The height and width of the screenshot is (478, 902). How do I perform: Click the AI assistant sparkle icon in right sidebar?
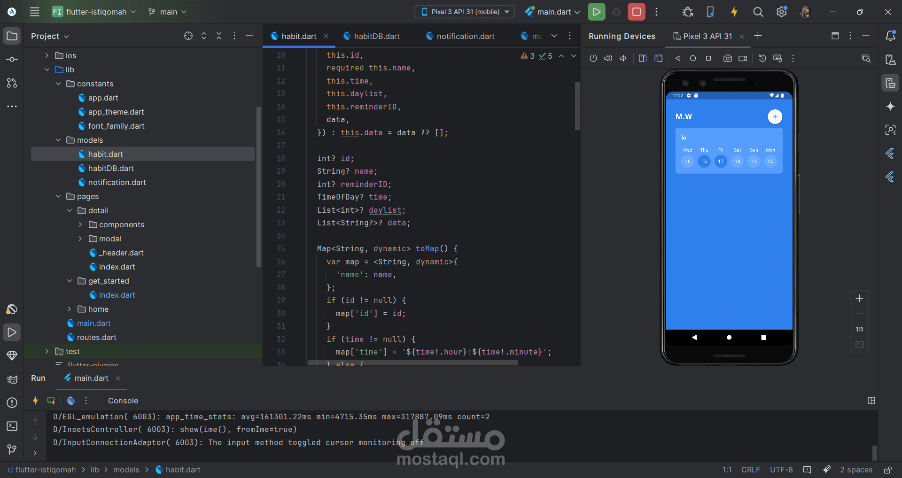click(x=890, y=107)
